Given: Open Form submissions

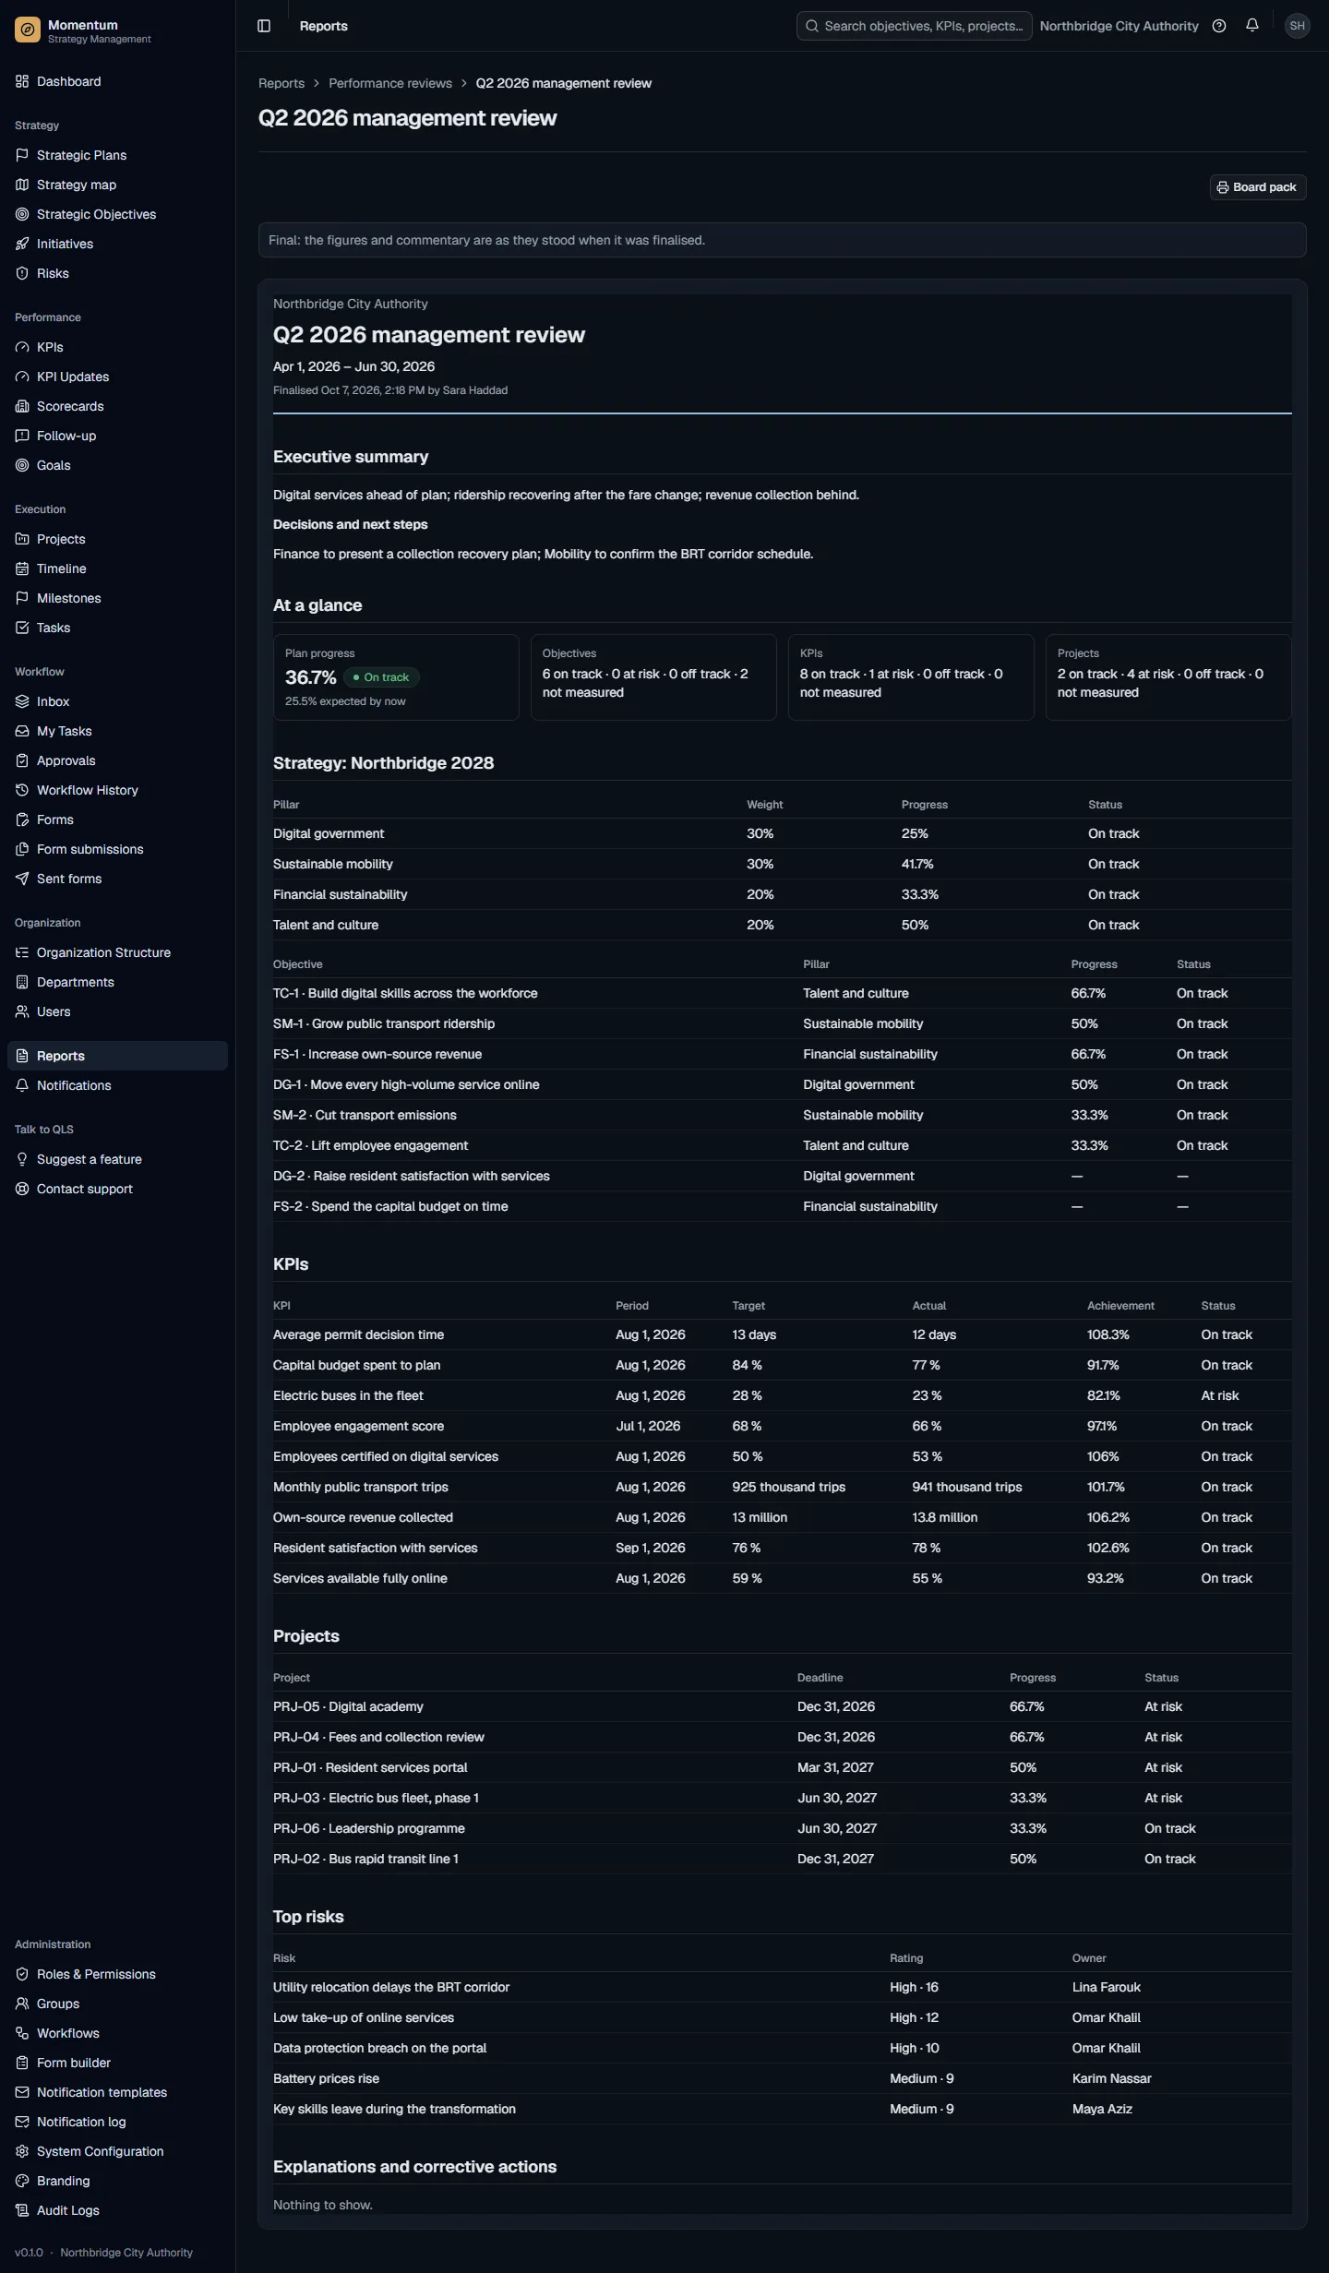Looking at the screenshot, I should (x=117, y=849).
